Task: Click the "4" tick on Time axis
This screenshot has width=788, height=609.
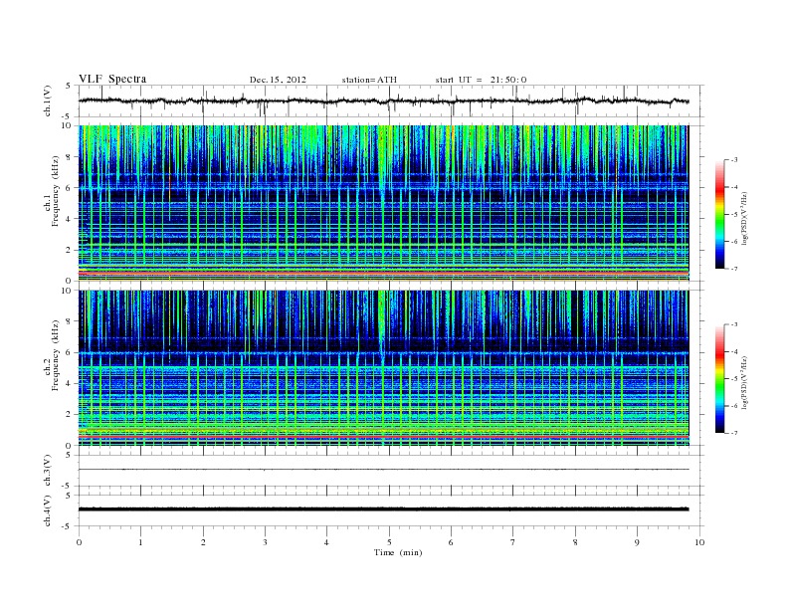Action: 326,542
